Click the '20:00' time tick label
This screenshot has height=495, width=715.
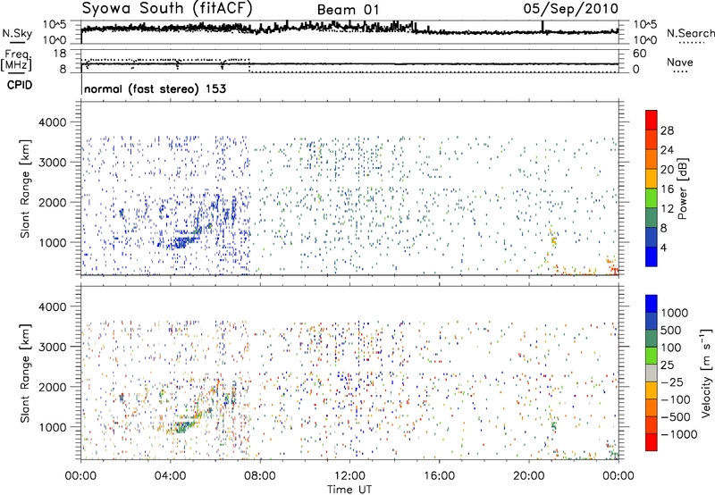tap(529, 476)
